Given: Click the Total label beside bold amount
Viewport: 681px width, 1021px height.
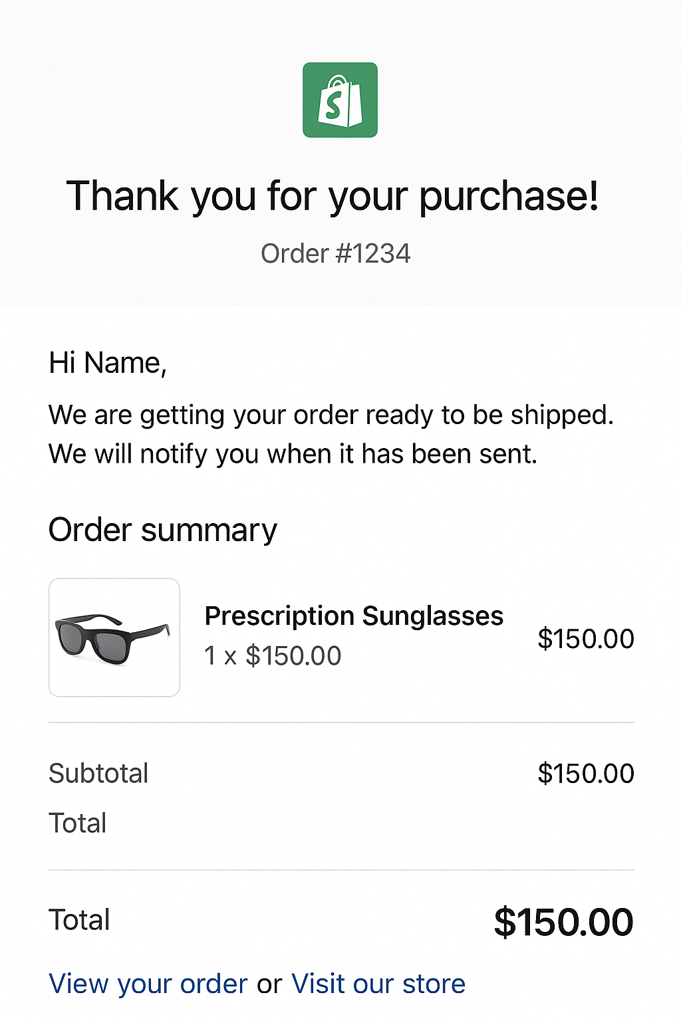Looking at the screenshot, I should [x=79, y=920].
